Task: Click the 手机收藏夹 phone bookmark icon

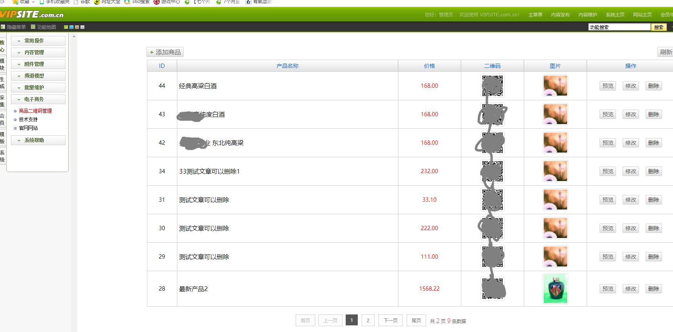Action: click(42, 2)
